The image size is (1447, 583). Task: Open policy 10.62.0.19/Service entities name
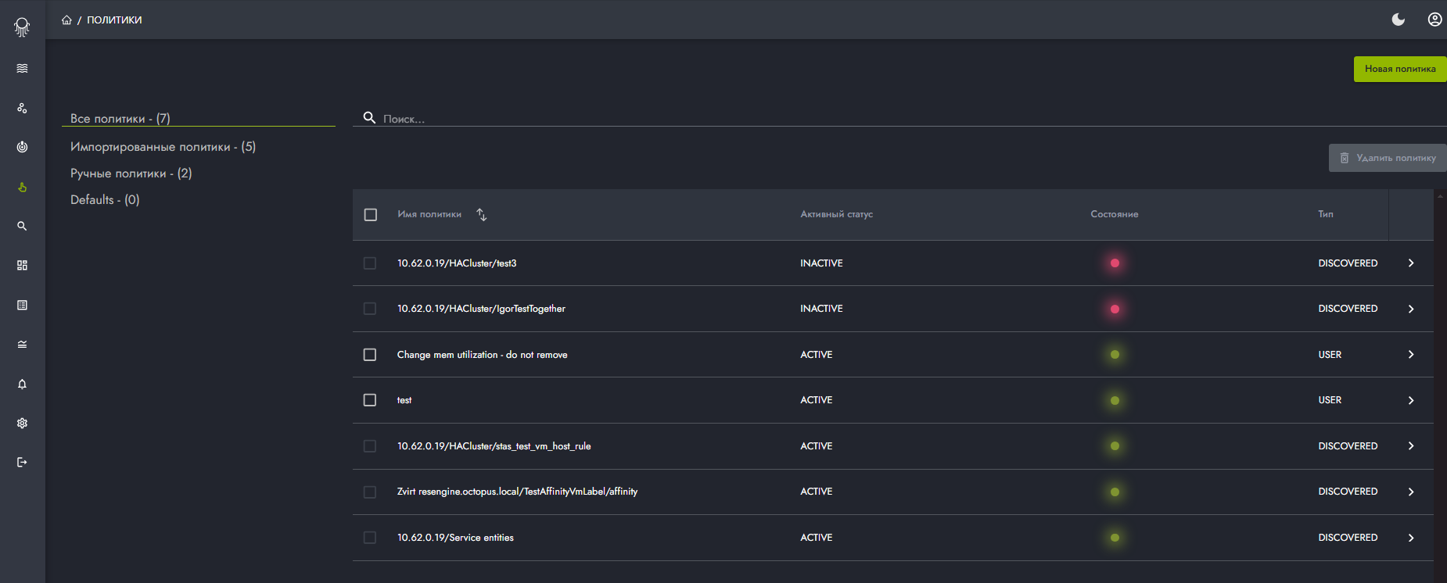[x=455, y=538]
